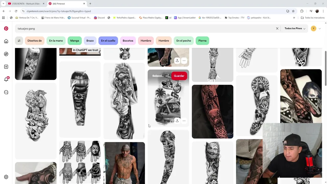Viewport: 327px width, 184px height.
Task: Open the App | StreamLadder bookmark
Action: pyautogui.click(x=185, y=18)
